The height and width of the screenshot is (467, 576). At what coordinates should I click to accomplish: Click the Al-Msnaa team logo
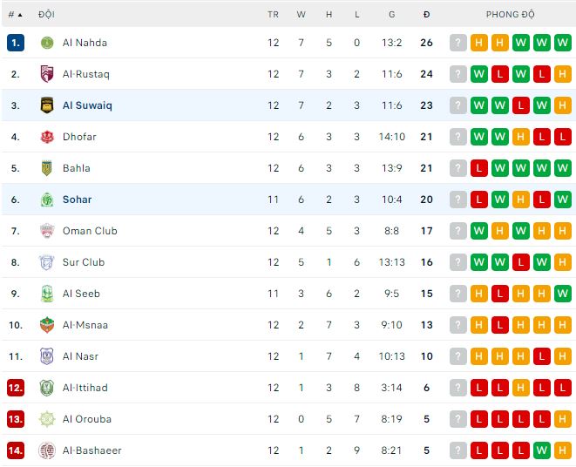click(47, 325)
